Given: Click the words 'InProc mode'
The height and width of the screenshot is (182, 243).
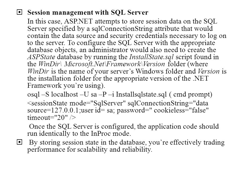Looking at the screenshot, I should point(111,133).
